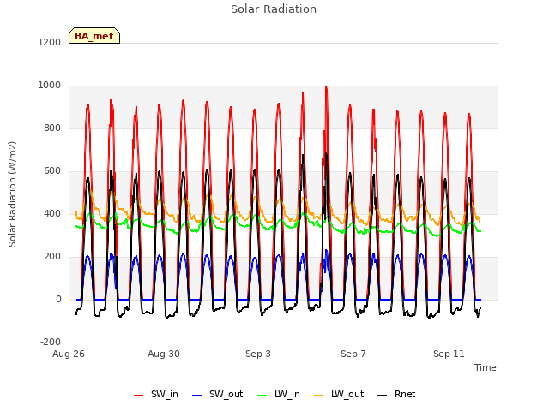Click the -200 y-axis tick label

(x=51, y=342)
